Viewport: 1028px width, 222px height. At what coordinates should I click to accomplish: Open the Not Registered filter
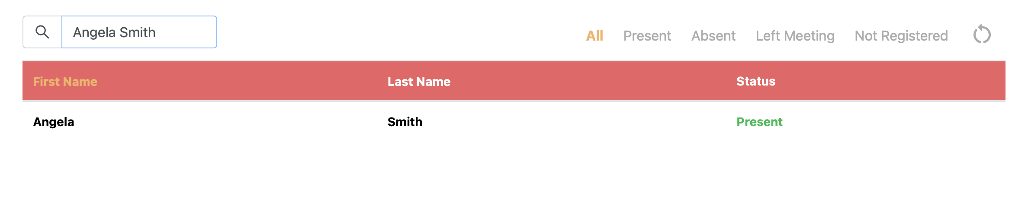(901, 35)
